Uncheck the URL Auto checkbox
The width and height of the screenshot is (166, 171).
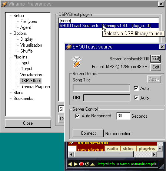(136, 98)
